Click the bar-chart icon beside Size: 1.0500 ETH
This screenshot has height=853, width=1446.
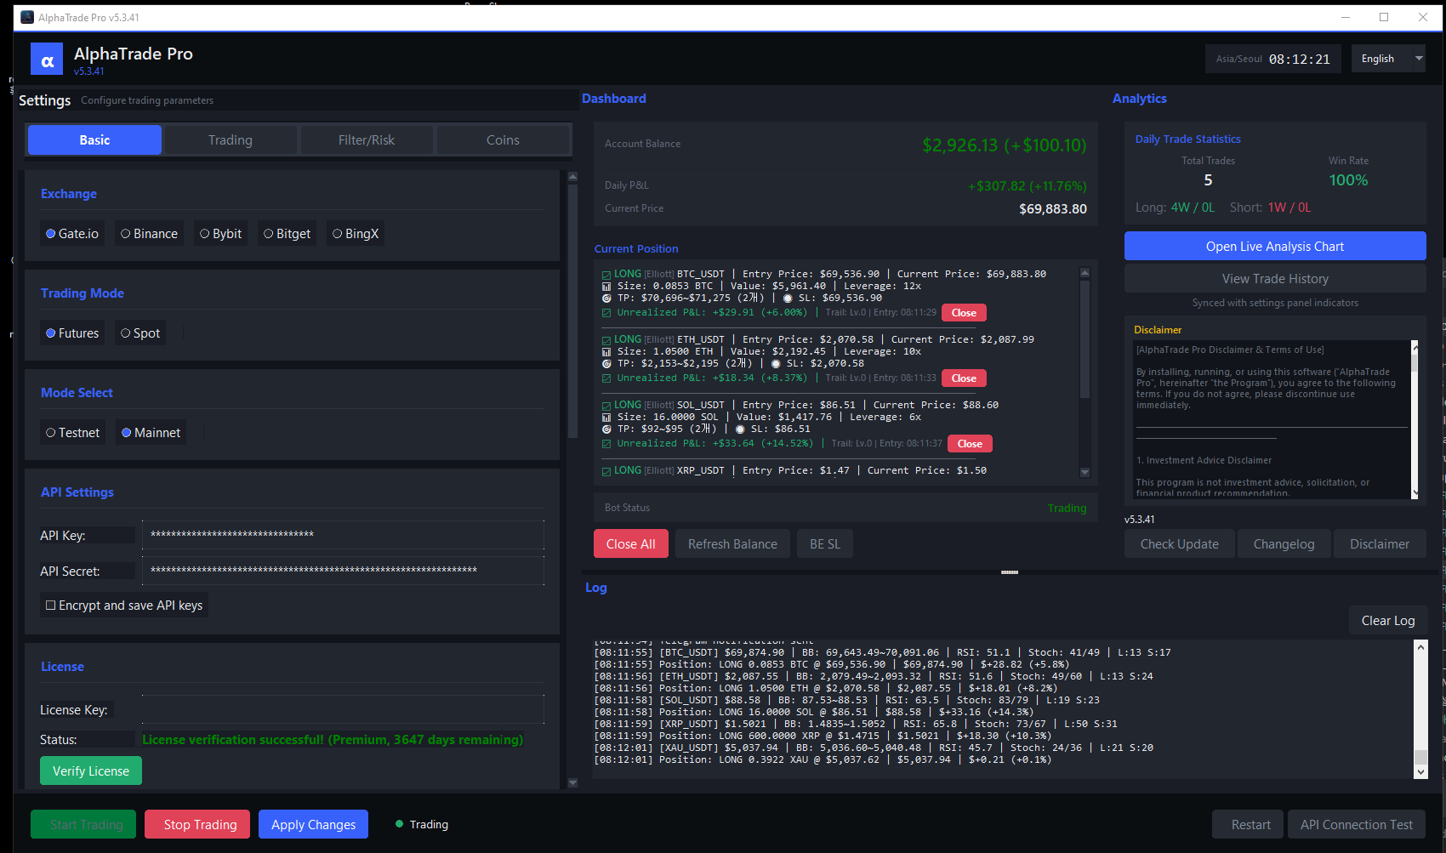(606, 352)
